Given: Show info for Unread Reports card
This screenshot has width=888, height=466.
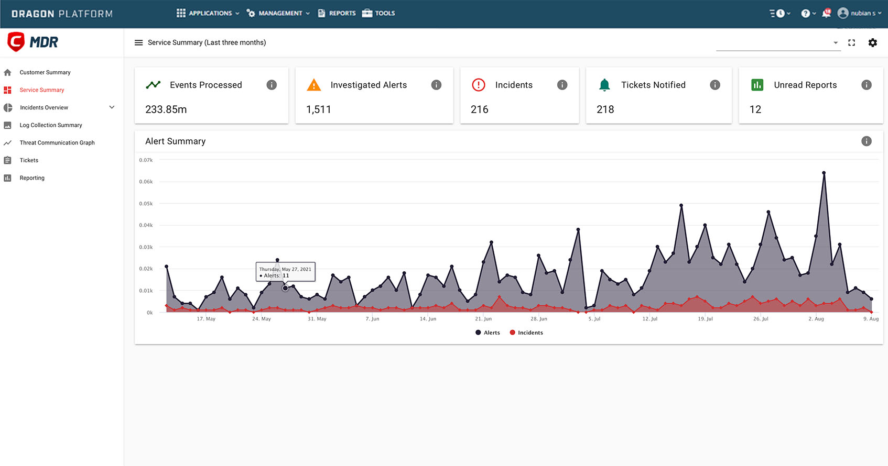Looking at the screenshot, I should tap(867, 85).
